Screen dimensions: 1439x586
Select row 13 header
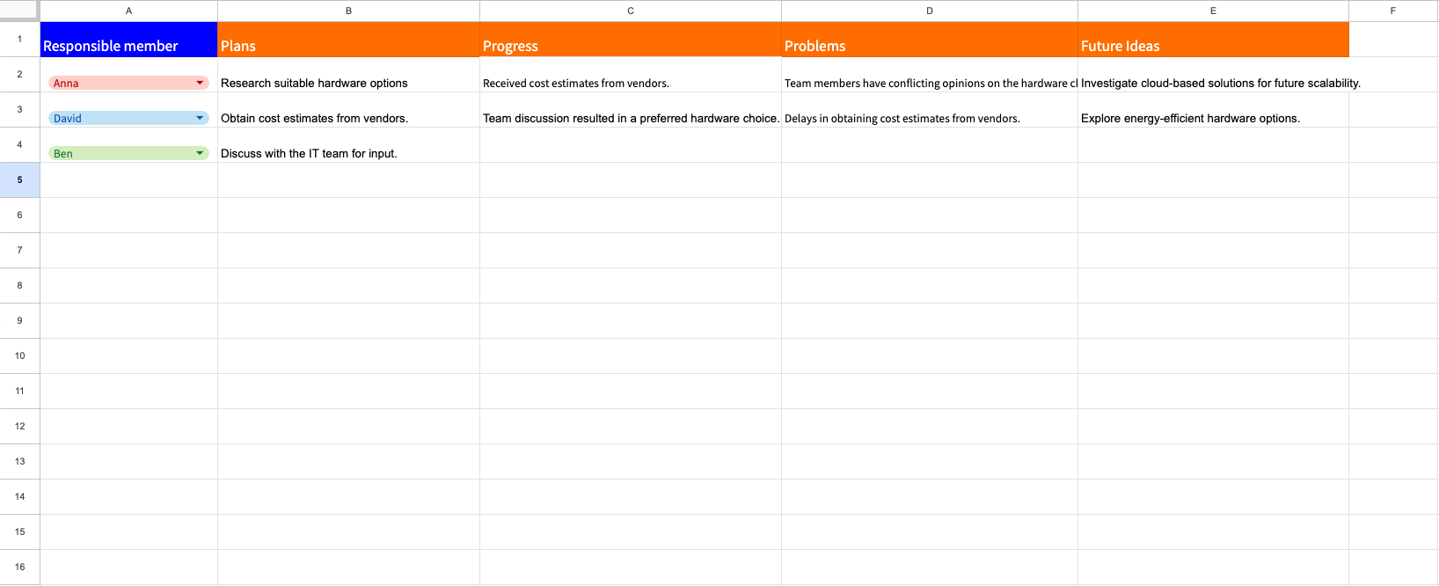coord(19,462)
